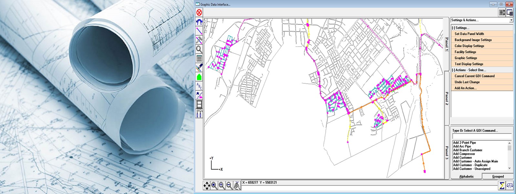The width and height of the screenshot is (516, 194).
Task: Select the blue arc pipe tool icon
Action: [199, 22]
